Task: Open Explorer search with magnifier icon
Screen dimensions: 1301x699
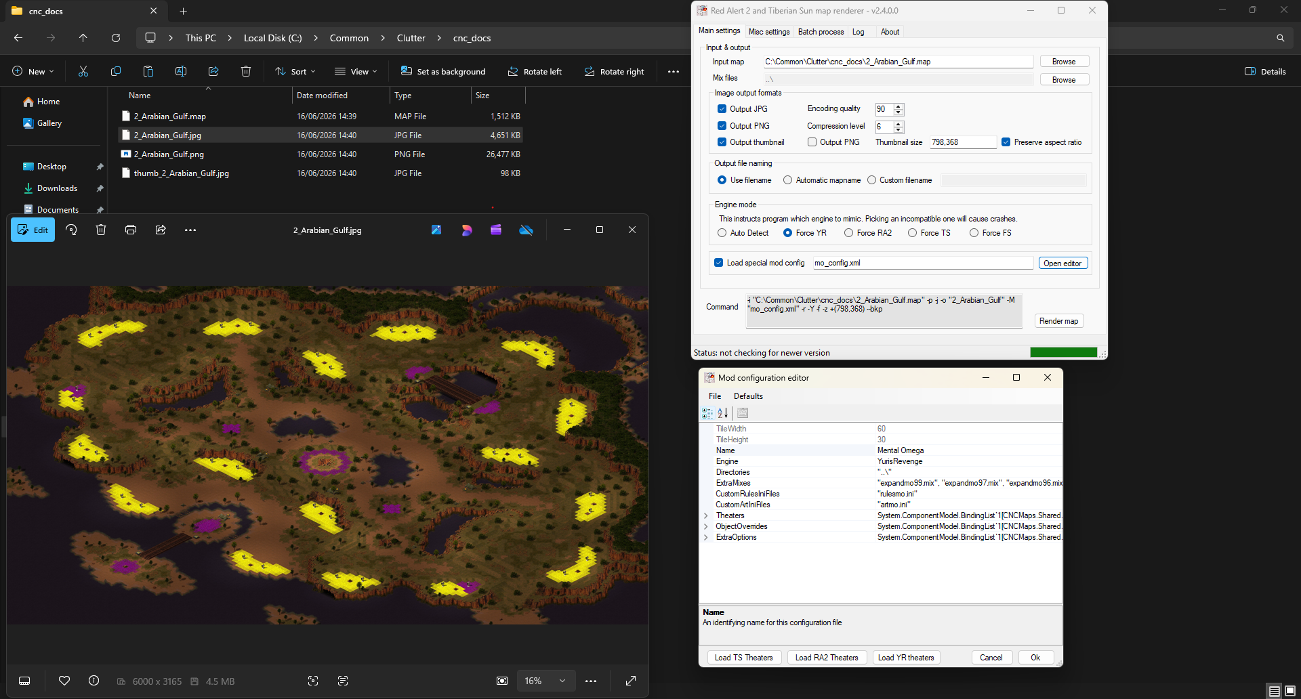Action: point(1280,38)
